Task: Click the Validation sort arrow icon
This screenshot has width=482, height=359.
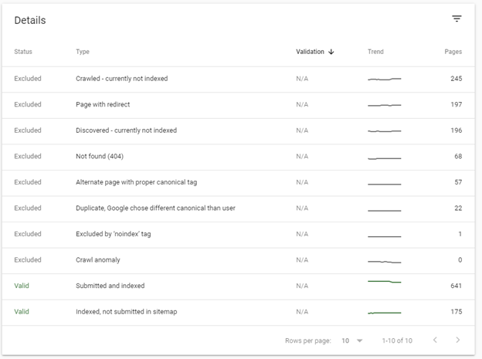Action: pyautogui.click(x=331, y=52)
